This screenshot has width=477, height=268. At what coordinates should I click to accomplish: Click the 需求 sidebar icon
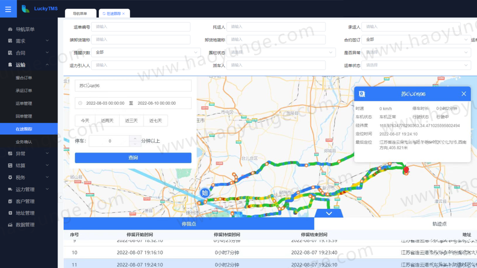pos(10,41)
